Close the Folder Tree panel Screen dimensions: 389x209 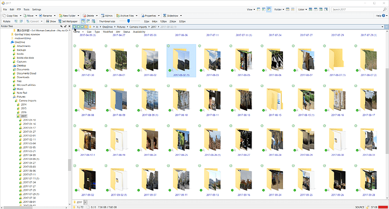coord(69,26)
